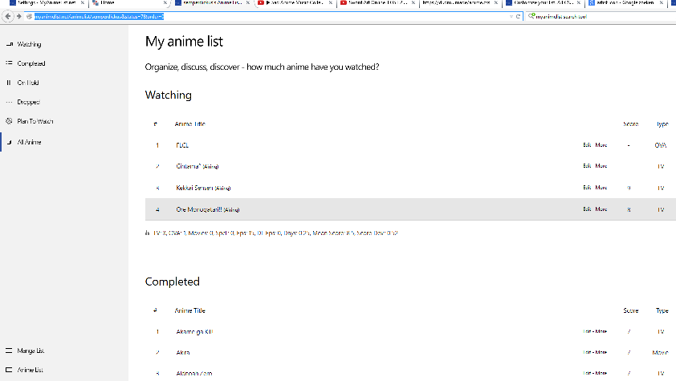Screen dimensions: 676x381
Task: Click the Manga List sidebar icon
Action: coord(9,351)
